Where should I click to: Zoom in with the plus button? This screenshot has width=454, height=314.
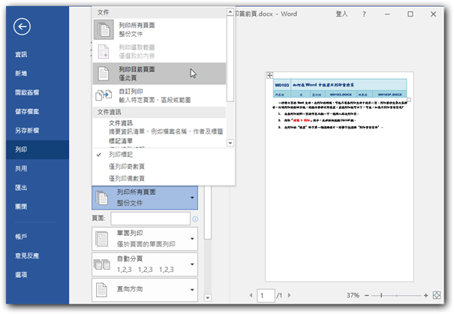(425, 295)
